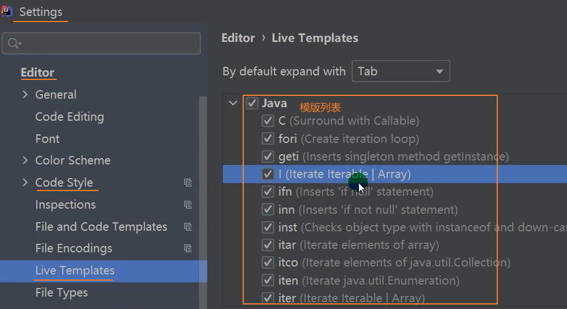Open the expand-with Tab dropdown
The height and width of the screenshot is (309, 567).
pyautogui.click(x=400, y=71)
